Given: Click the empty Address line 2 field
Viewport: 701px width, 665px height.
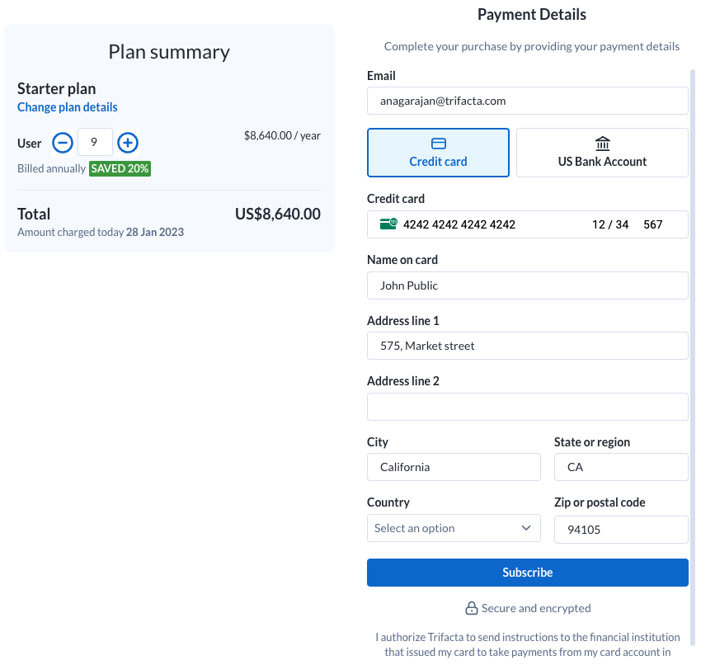Looking at the screenshot, I should (527, 406).
